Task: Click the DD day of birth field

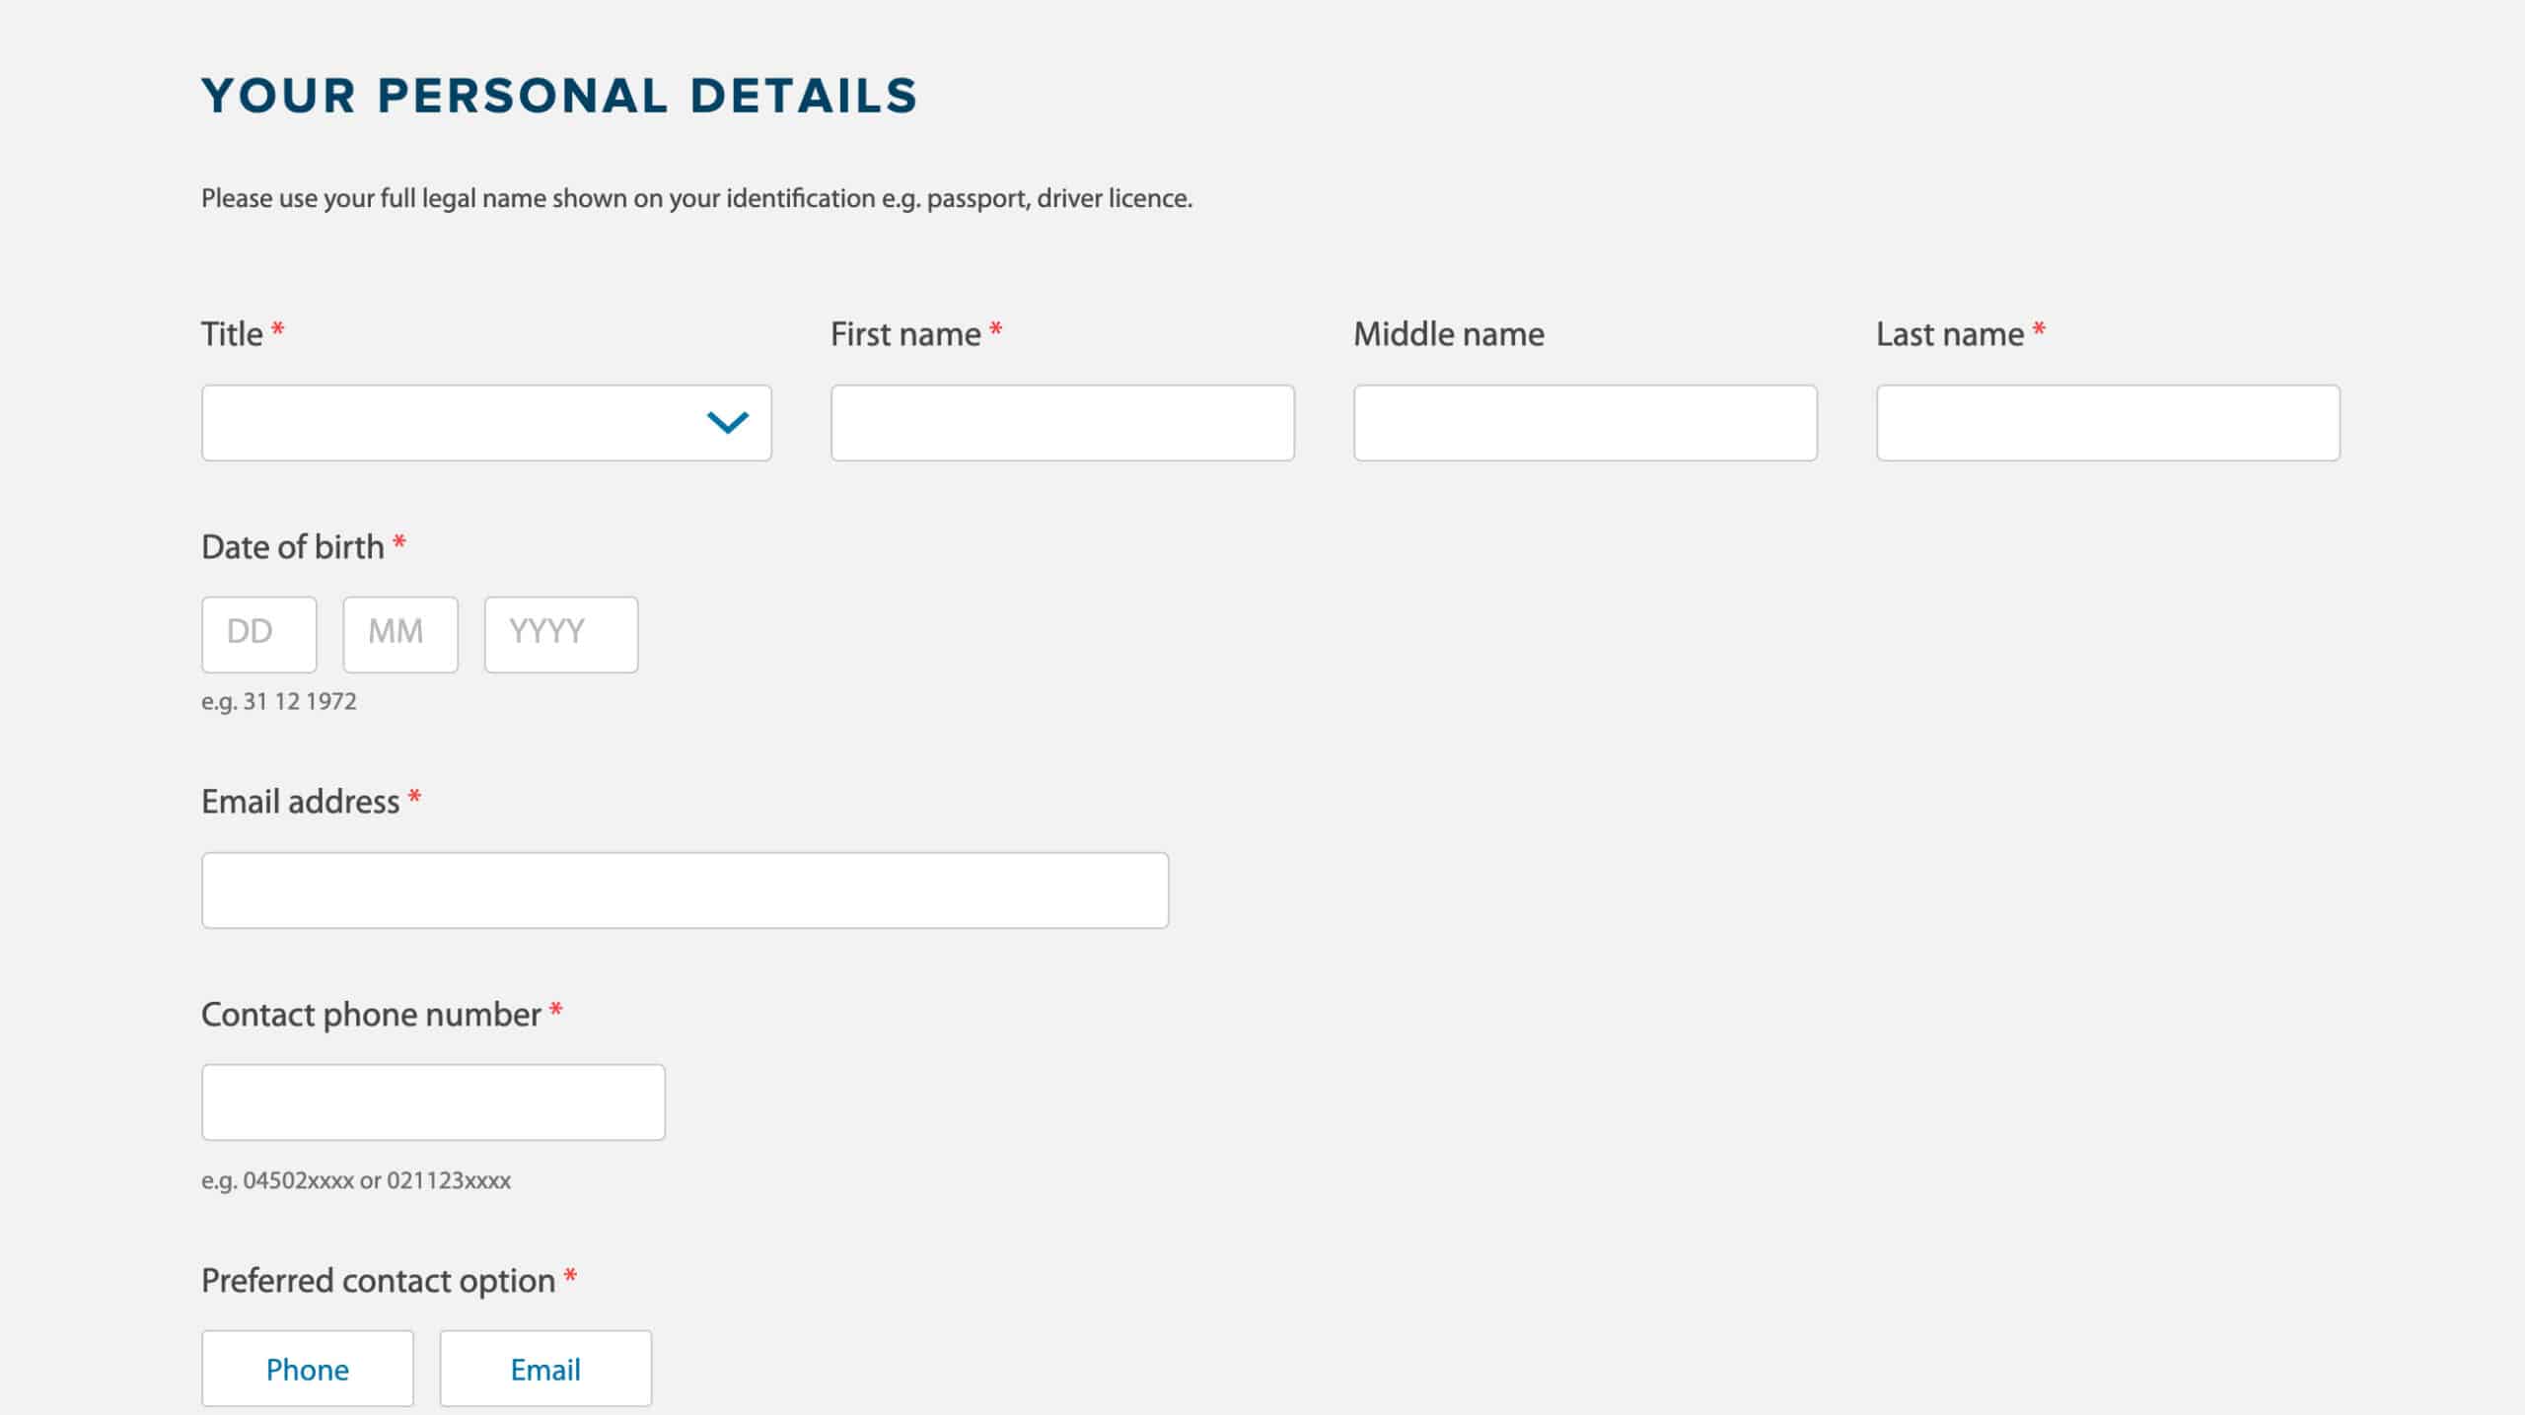Action: (x=259, y=634)
